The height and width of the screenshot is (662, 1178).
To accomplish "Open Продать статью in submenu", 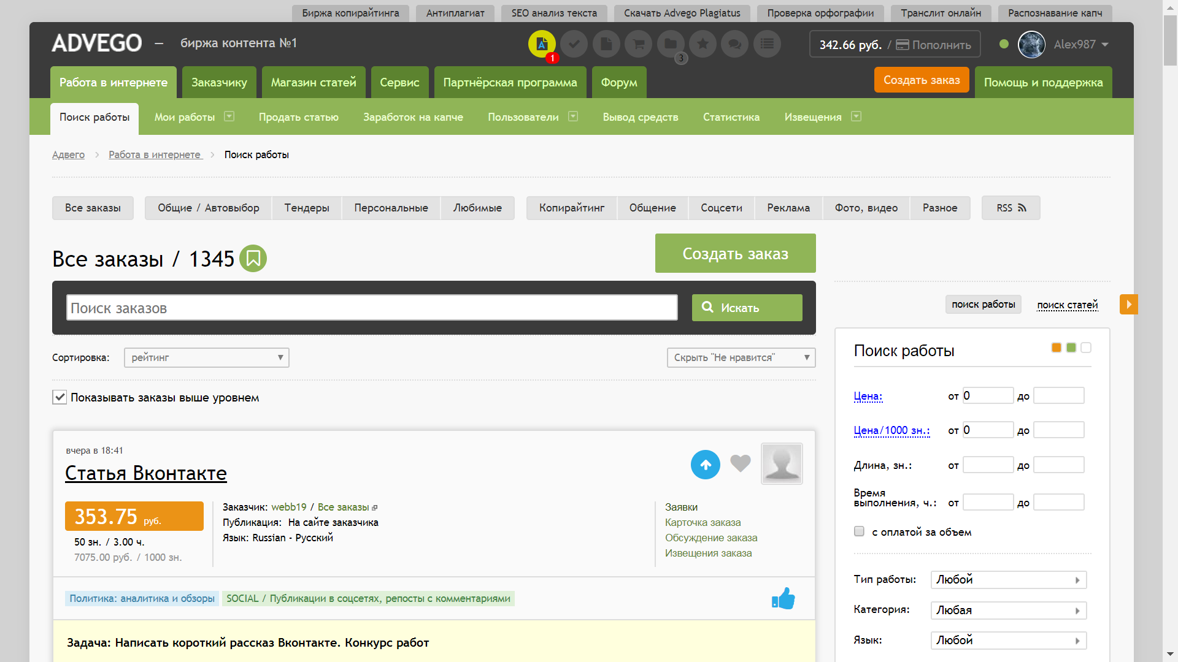I will pos(299,117).
